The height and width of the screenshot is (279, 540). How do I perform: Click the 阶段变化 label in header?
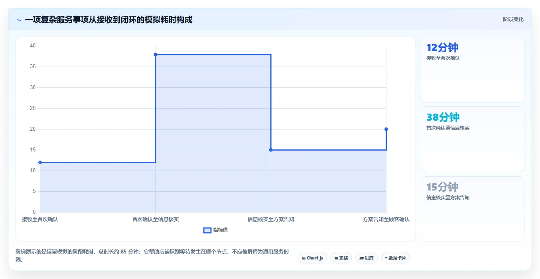(513, 19)
